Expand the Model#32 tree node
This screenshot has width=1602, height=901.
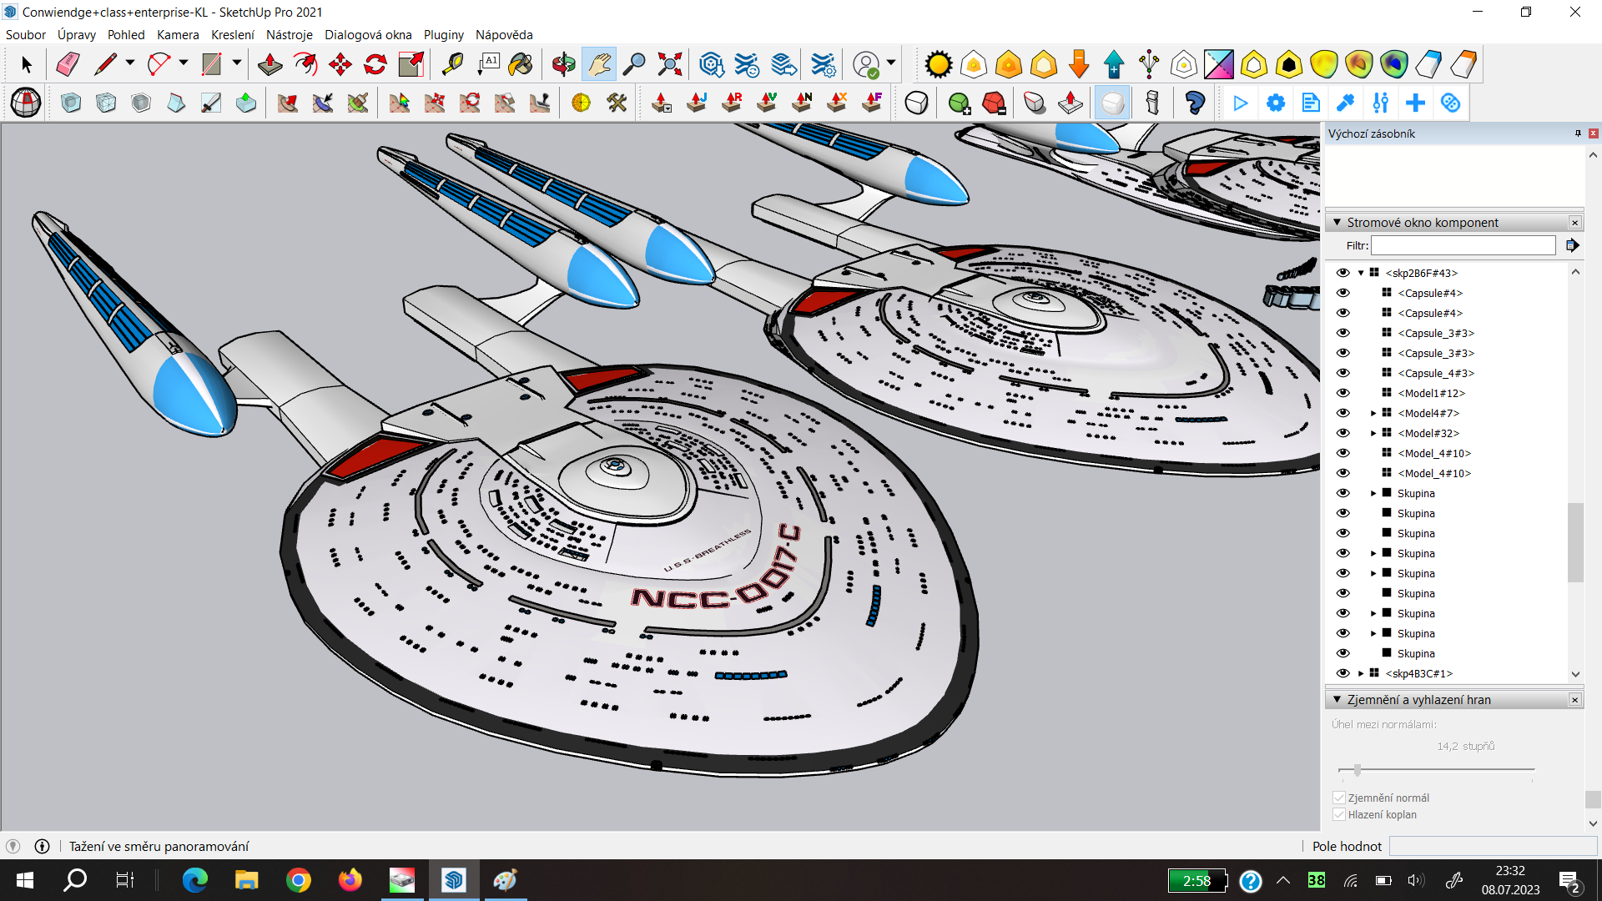tap(1373, 433)
